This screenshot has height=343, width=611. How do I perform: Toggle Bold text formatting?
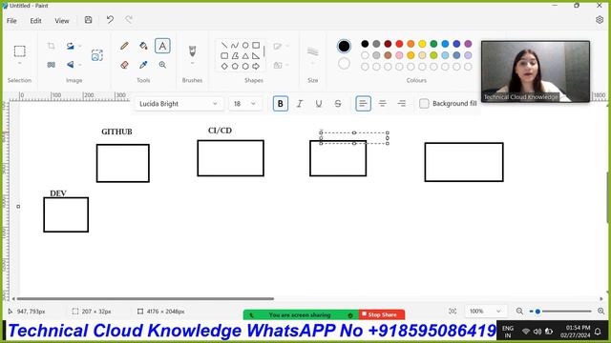(280, 104)
